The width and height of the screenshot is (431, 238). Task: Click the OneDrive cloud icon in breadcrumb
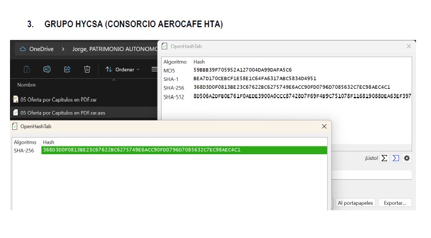23,49
